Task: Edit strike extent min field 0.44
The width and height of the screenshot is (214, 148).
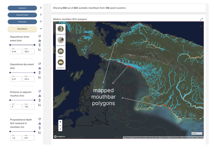Action: point(16,52)
